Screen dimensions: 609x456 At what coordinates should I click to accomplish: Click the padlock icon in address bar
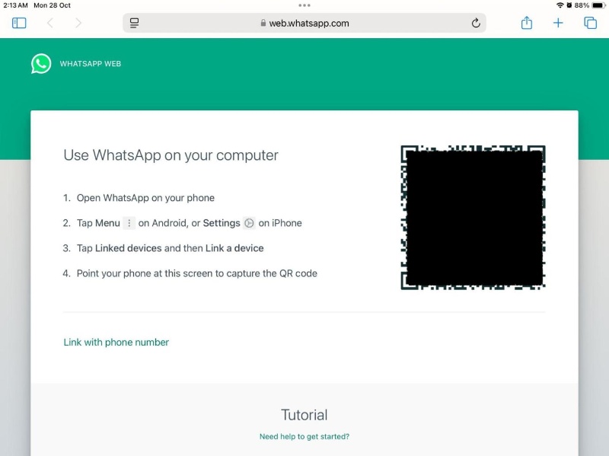(x=263, y=24)
